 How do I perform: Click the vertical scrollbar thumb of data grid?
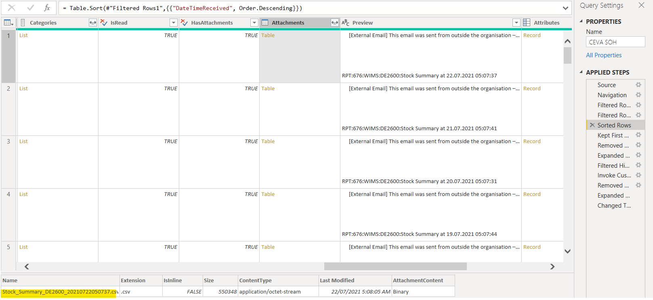point(567,56)
